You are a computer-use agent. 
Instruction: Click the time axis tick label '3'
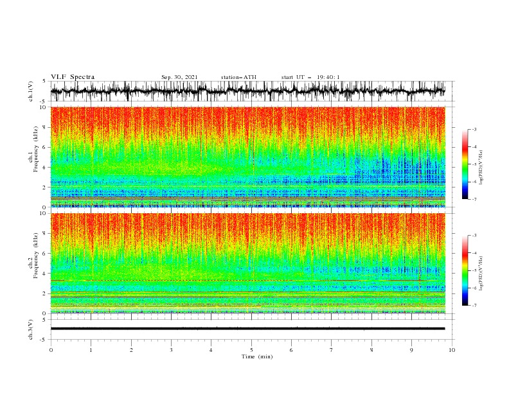pyautogui.click(x=171, y=350)
